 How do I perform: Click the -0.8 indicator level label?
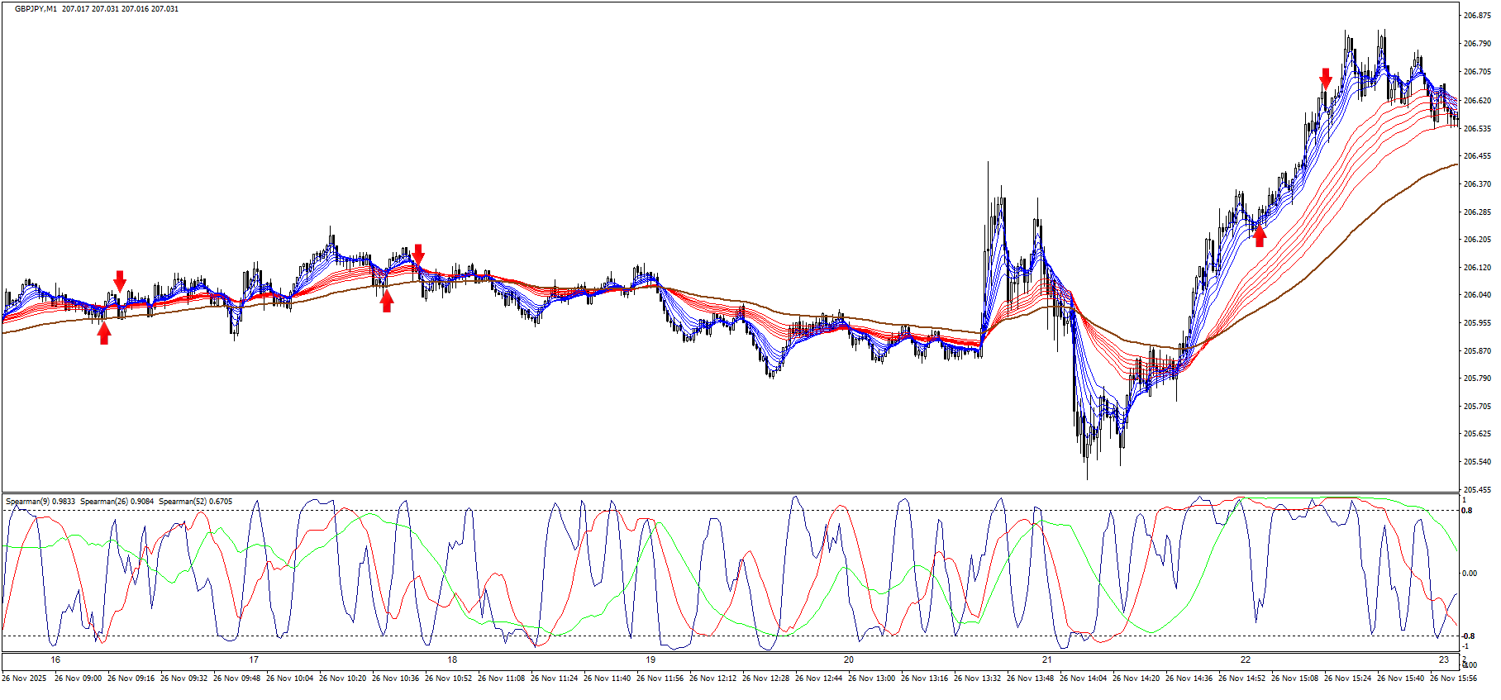[1468, 636]
